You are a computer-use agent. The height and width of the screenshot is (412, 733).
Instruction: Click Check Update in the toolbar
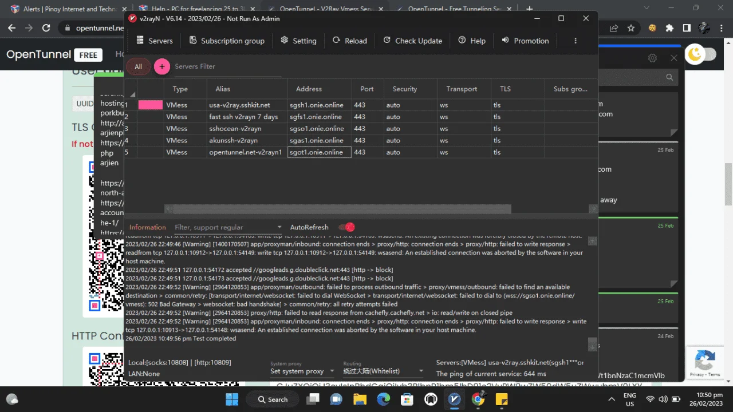coord(412,41)
